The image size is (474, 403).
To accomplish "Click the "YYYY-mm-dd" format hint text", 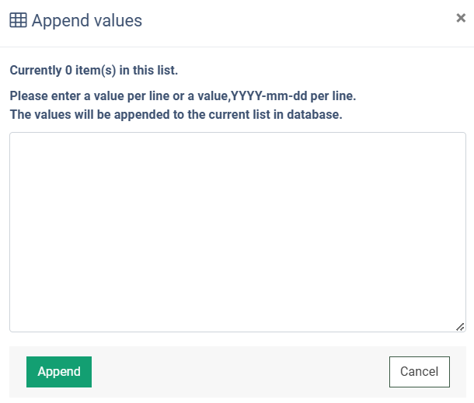I will tap(269, 96).
